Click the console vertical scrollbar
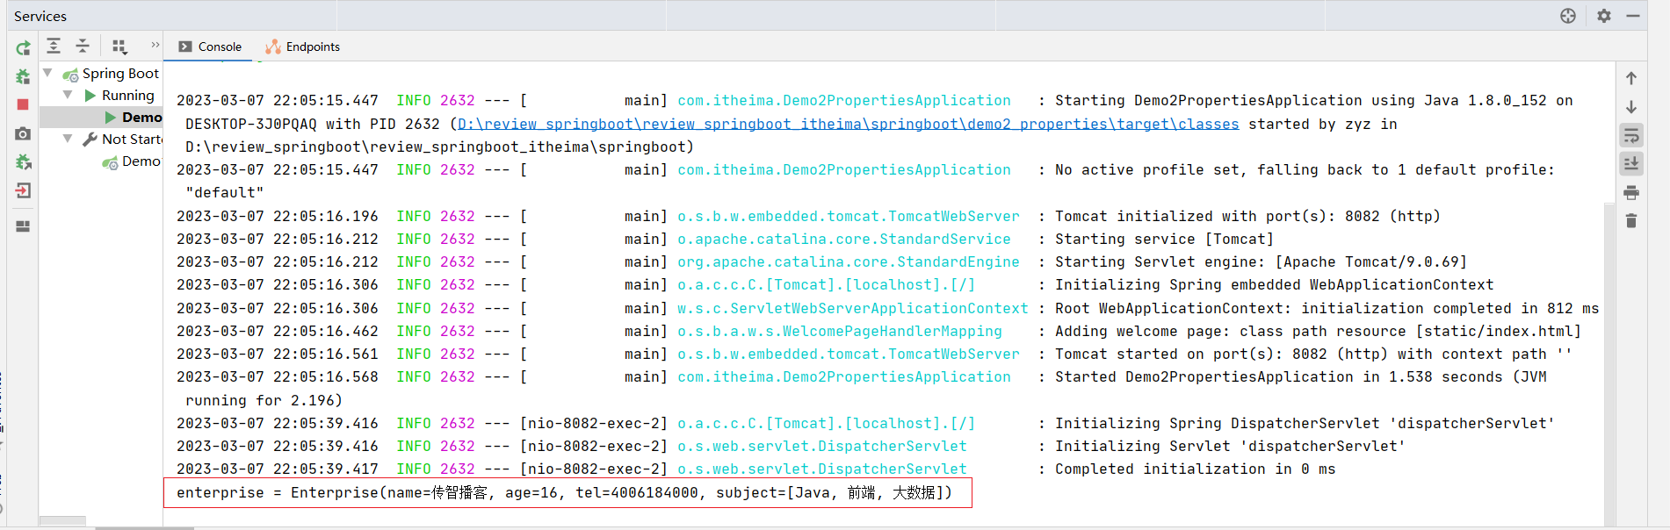1670x530 pixels. coord(1609,351)
